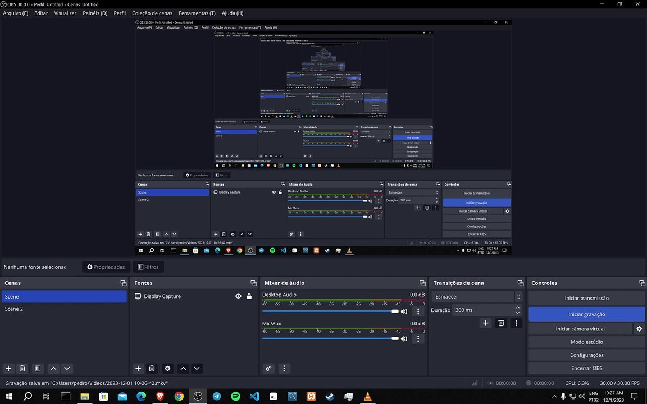647x404 pixels.
Task: Open Telegram from the taskbar
Action: click(x=217, y=396)
